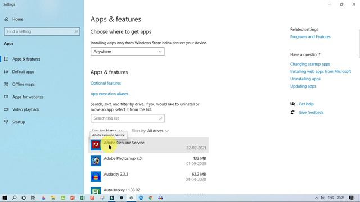Viewport: 360px width, 202px height.
Task: Open Apps & features in sidebar
Action: (x=22, y=59)
